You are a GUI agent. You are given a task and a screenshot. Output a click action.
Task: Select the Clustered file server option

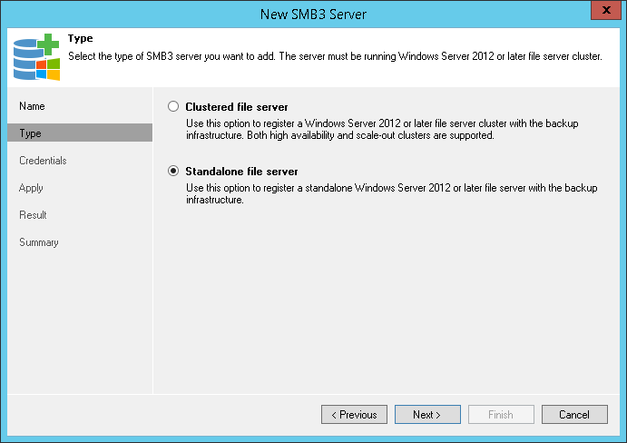173,106
